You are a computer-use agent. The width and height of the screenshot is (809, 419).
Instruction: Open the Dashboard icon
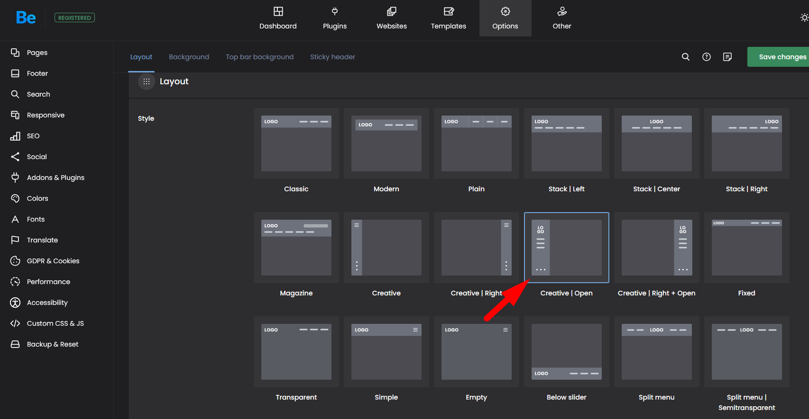(278, 11)
